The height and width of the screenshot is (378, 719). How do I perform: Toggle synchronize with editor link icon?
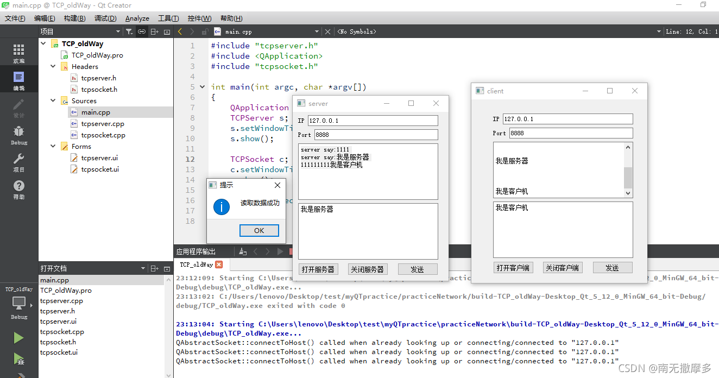141,31
